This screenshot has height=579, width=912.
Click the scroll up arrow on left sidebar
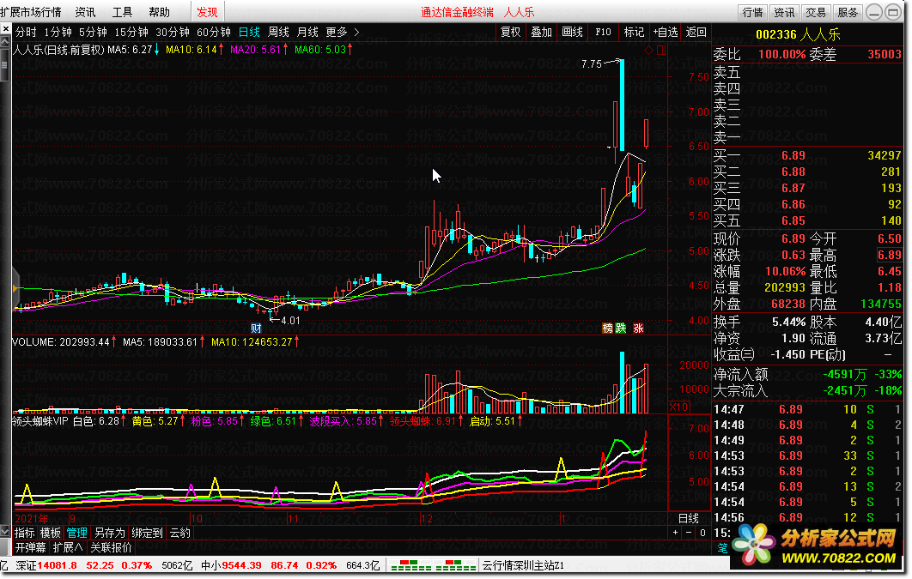[x=4, y=42]
